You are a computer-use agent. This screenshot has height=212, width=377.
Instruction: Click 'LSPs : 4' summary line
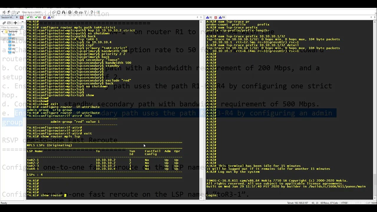pos(35,175)
